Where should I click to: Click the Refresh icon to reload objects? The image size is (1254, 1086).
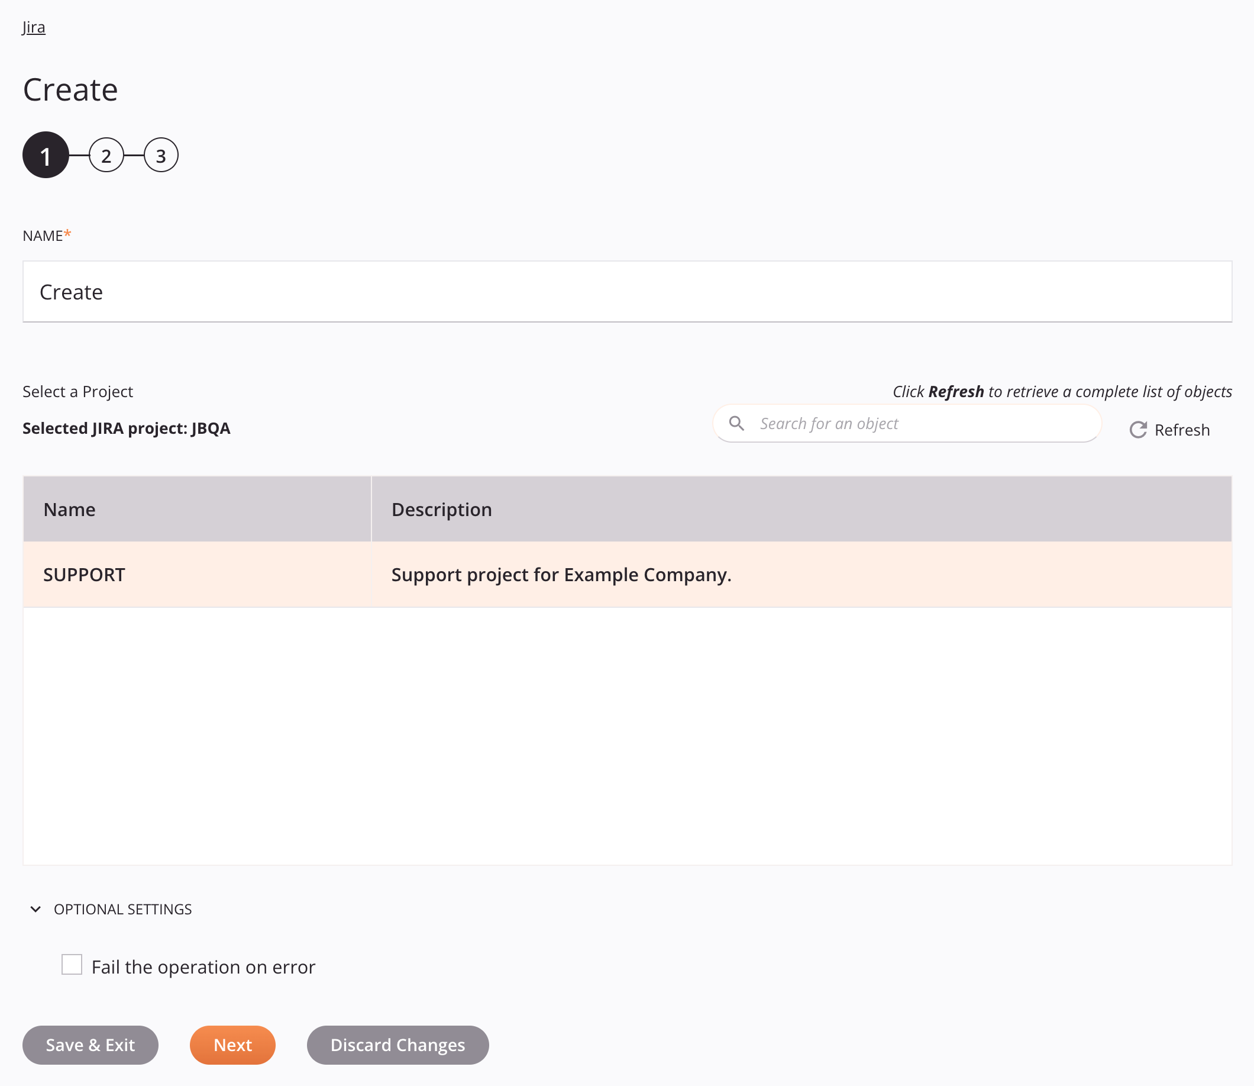tap(1137, 429)
